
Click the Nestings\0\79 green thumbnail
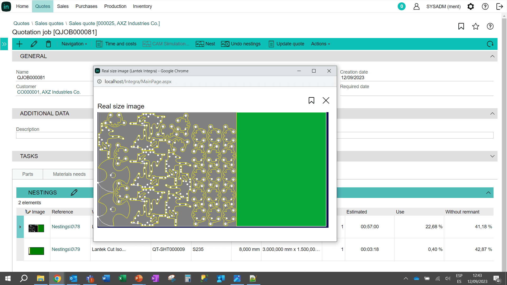click(x=36, y=251)
